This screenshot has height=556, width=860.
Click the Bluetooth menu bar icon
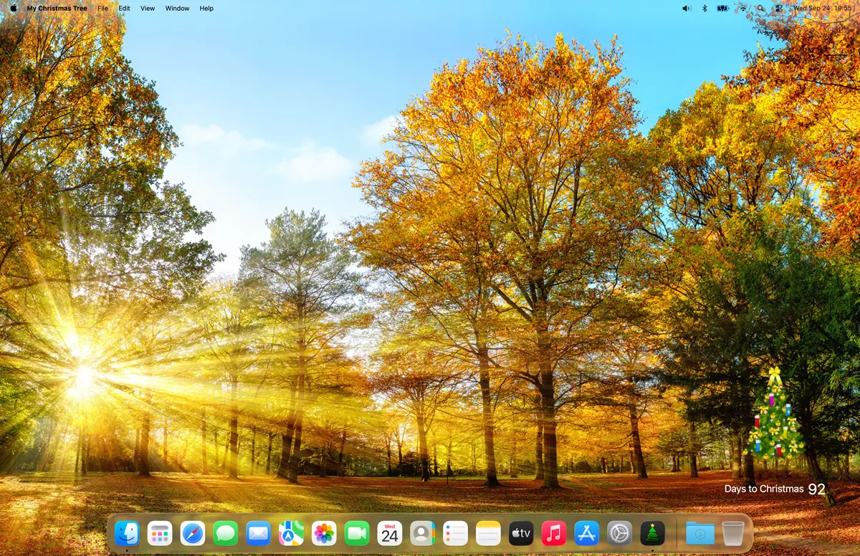(704, 9)
